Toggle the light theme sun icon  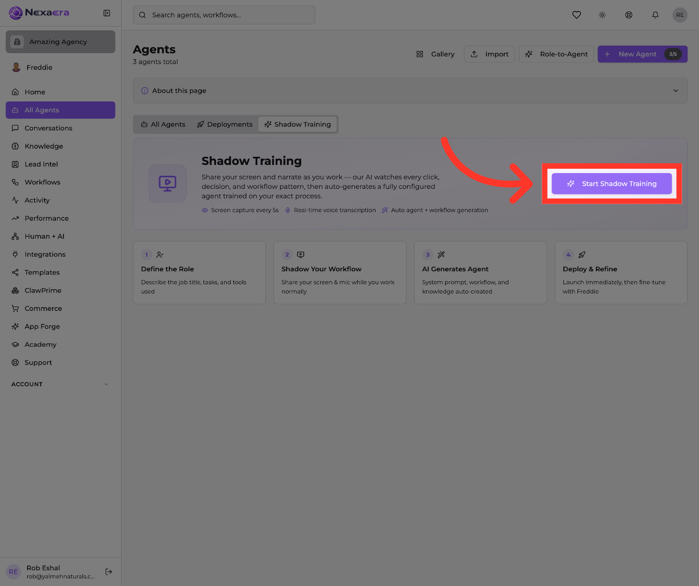click(x=602, y=15)
